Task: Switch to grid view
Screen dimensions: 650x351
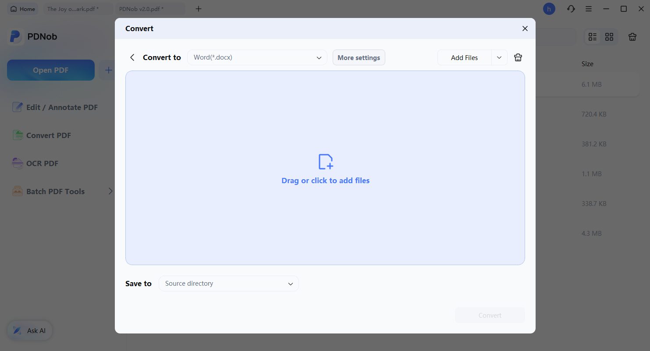Action: (609, 37)
